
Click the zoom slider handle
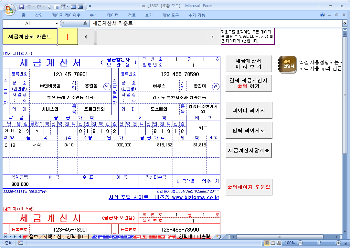pyautogui.click(x=319, y=243)
